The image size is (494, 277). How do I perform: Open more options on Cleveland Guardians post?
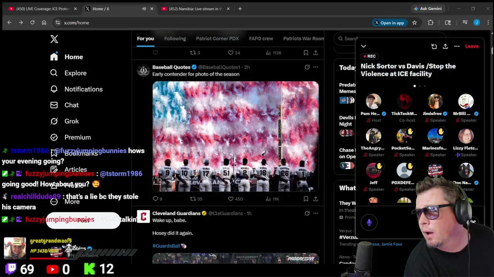click(x=316, y=213)
